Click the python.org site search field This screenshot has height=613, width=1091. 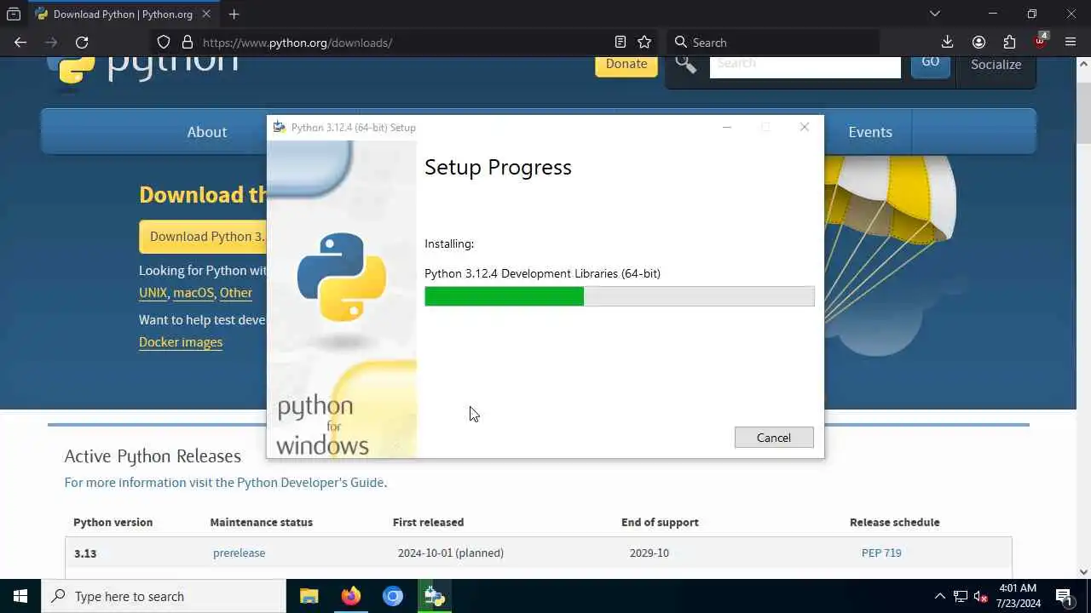[x=805, y=65]
